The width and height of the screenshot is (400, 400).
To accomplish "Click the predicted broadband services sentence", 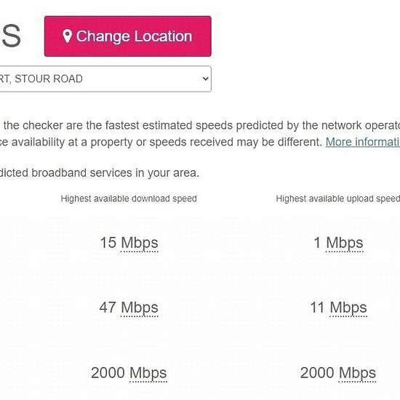I will tap(99, 173).
